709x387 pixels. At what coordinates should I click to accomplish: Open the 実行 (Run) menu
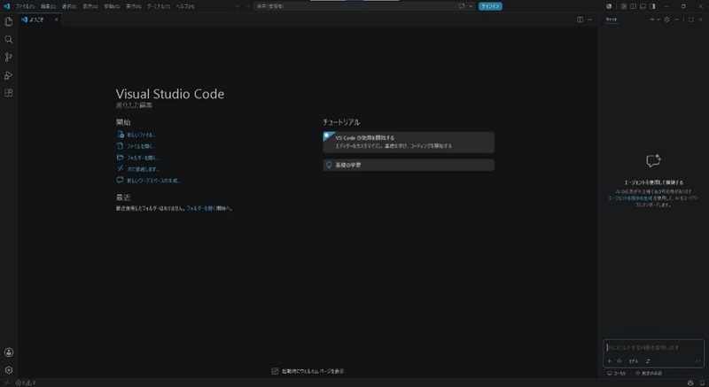[134, 6]
